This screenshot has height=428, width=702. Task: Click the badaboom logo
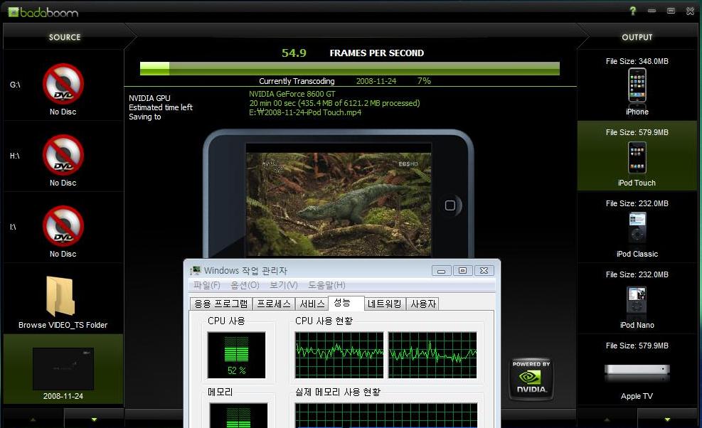pos(43,12)
